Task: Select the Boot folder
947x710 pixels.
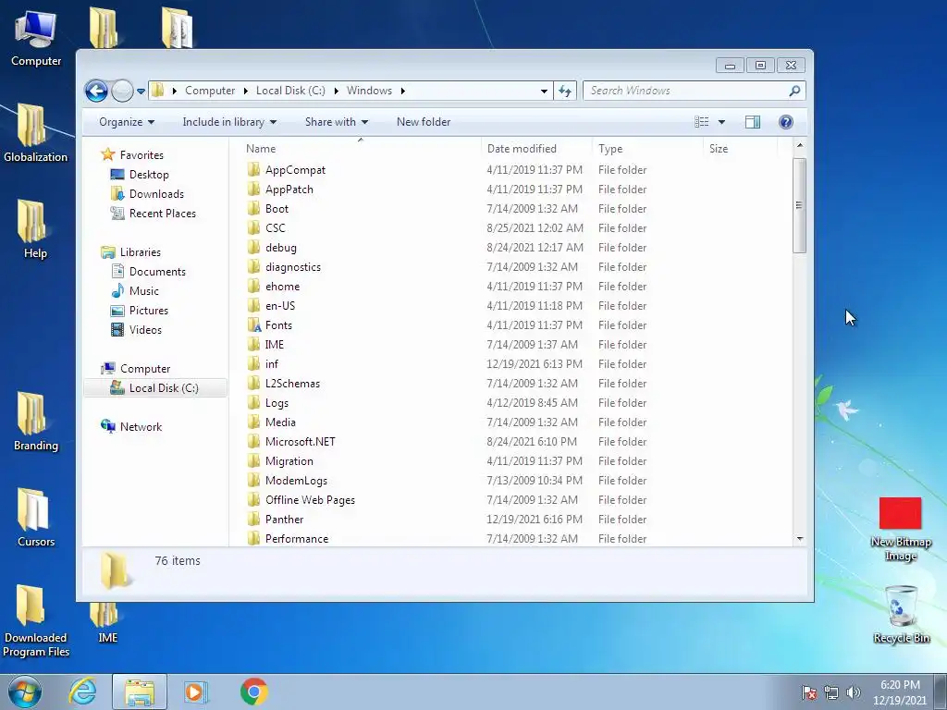Action: 277,209
